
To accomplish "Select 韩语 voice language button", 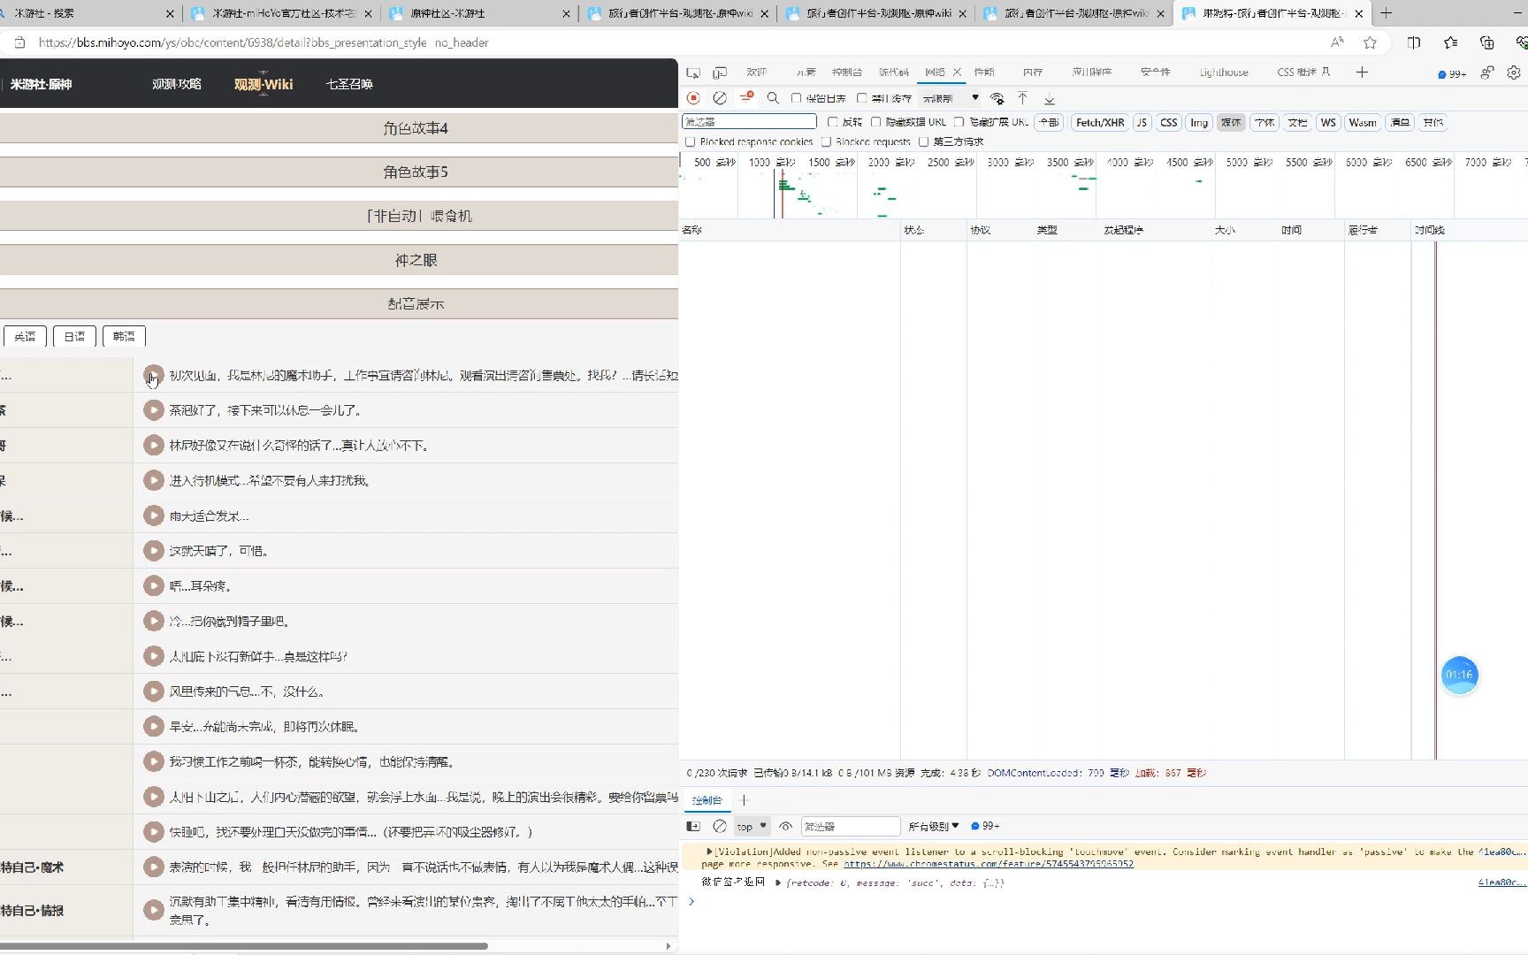I will [x=124, y=336].
